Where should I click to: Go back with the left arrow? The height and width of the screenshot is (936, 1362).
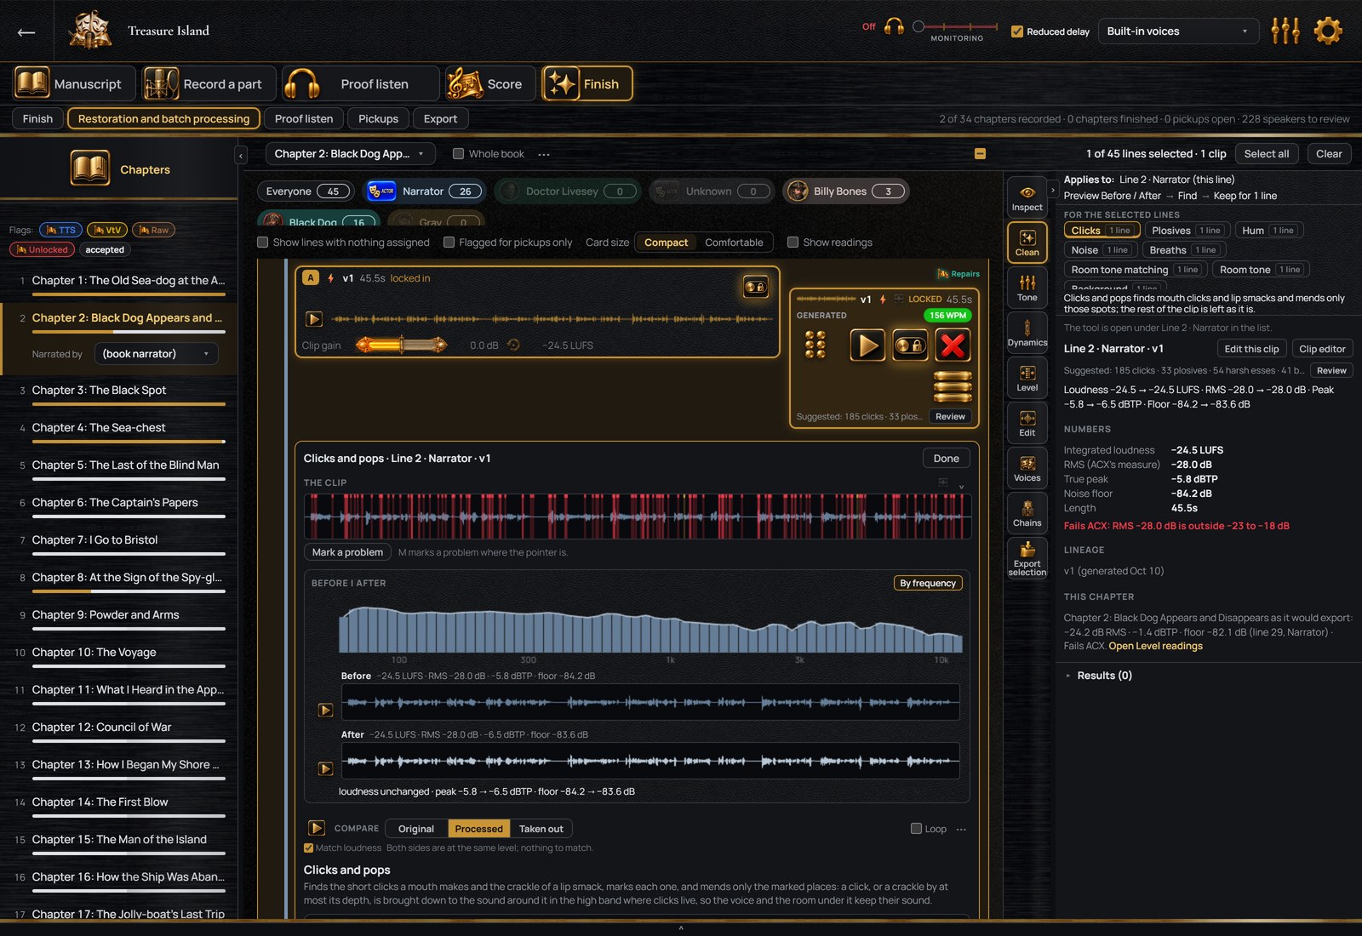(x=26, y=32)
